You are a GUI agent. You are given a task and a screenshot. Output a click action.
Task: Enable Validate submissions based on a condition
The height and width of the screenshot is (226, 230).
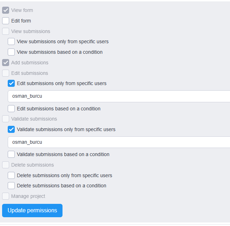point(11,154)
